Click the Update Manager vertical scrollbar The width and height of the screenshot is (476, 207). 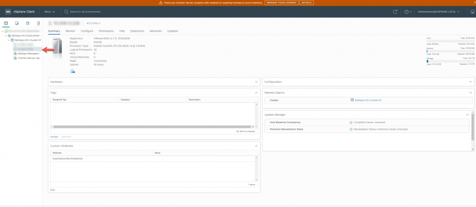pyautogui.click(x=473, y=127)
